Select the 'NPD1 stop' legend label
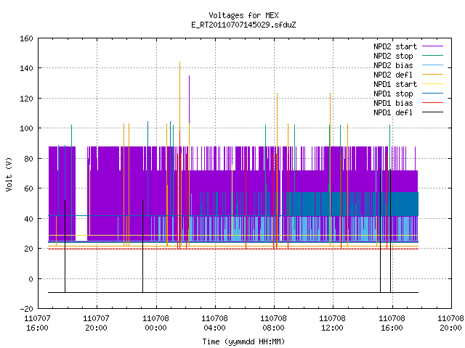465x348 pixels. point(393,94)
